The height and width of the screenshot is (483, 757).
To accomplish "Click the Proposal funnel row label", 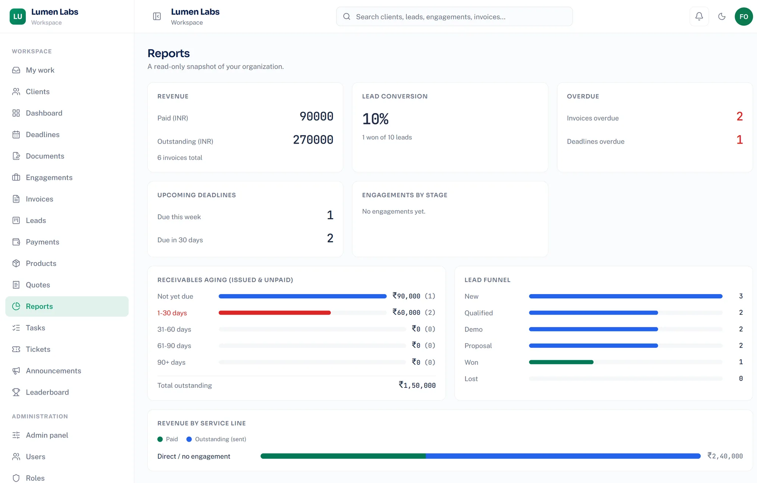I will [478, 346].
